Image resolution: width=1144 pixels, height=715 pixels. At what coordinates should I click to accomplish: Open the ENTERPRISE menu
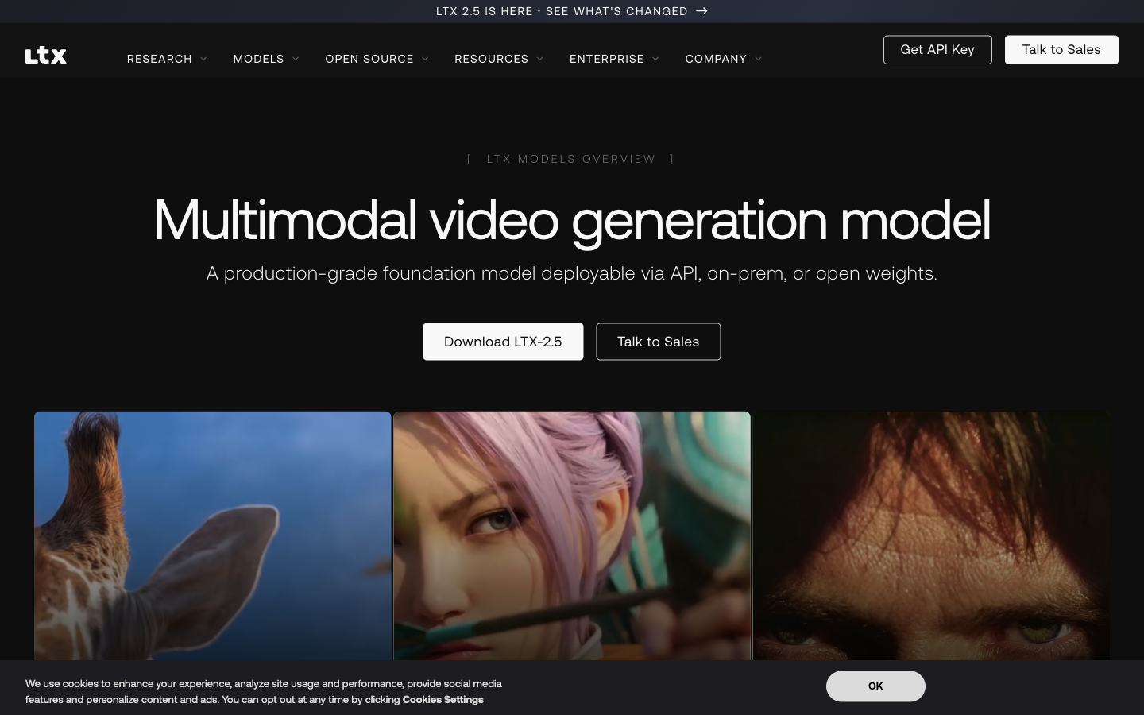pos(607,59)
